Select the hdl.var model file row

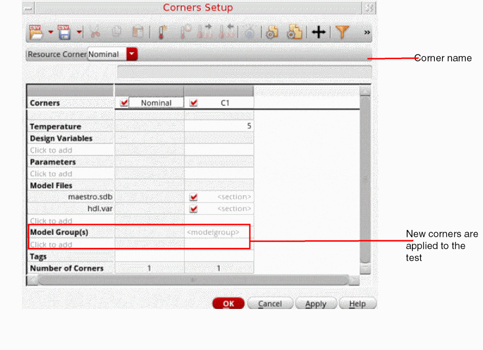[x=100, y=209]
